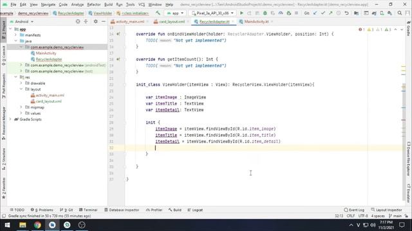Open the Refactor menu
This screenshot has width=412, height=231.
(x=94, y=4)
